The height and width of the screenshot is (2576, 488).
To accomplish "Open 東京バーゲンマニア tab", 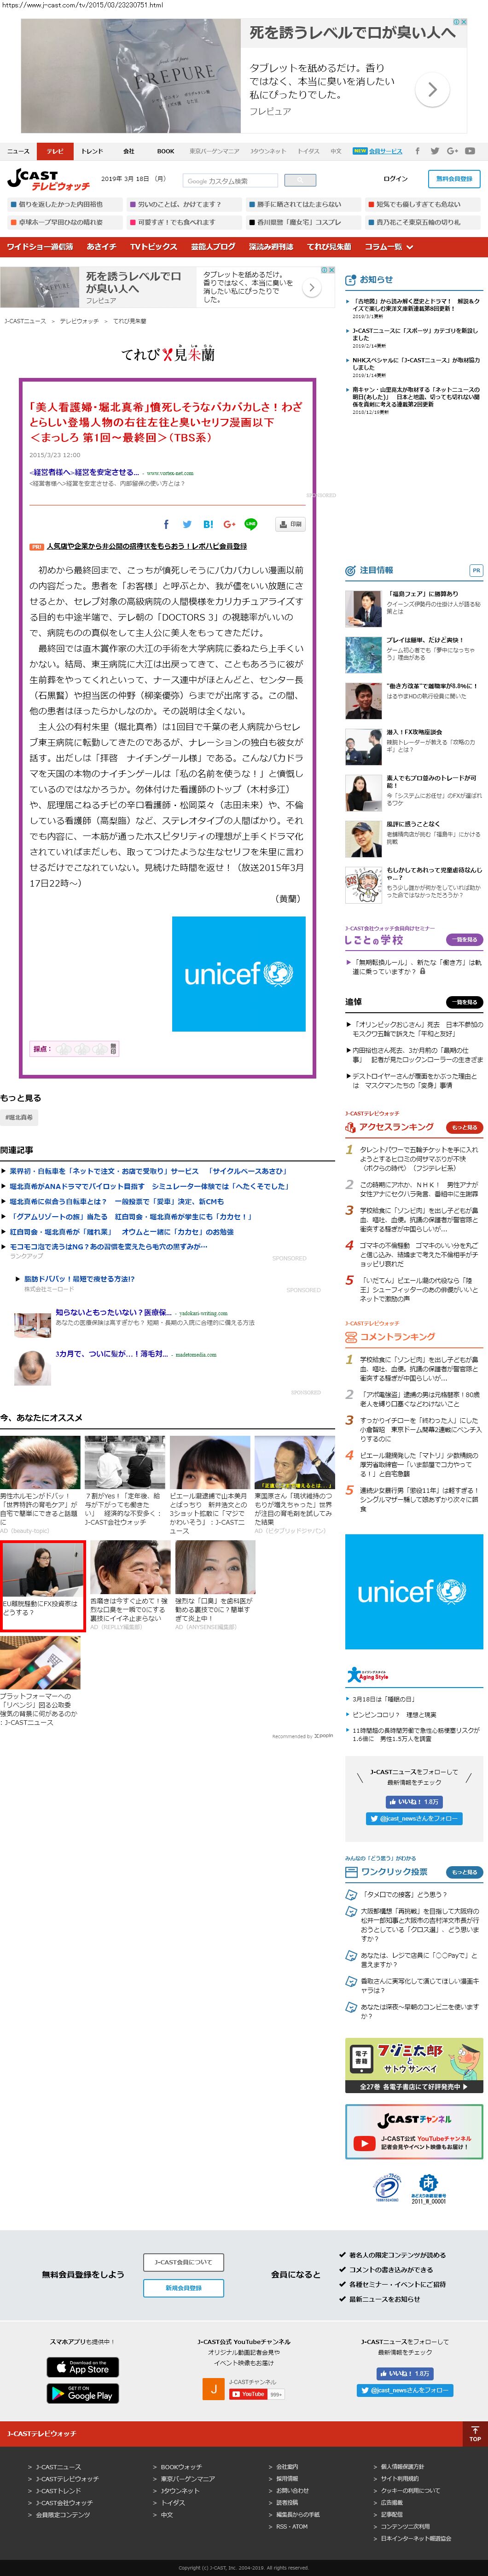I will pos(215,151).
